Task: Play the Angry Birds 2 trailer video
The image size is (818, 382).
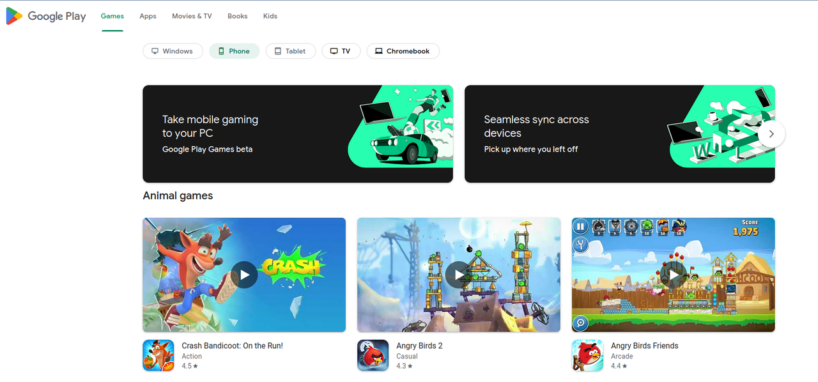Action: tap(459, 275)
